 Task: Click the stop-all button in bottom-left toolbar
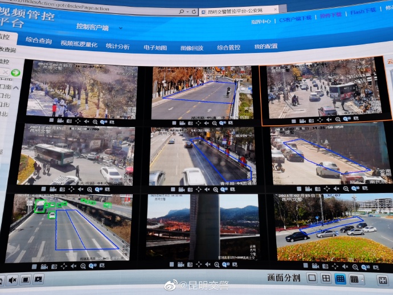(x=26, y=279)
